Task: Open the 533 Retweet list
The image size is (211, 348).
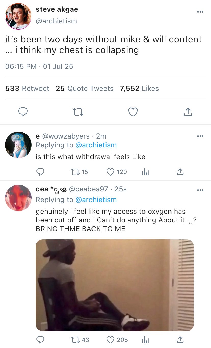Action: 27,89
